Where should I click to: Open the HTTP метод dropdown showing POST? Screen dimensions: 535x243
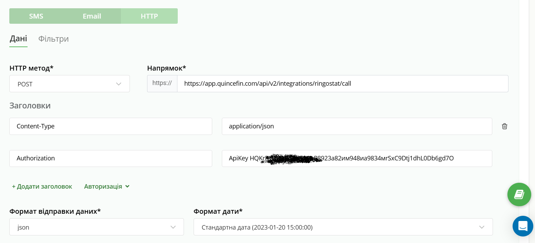70,84
